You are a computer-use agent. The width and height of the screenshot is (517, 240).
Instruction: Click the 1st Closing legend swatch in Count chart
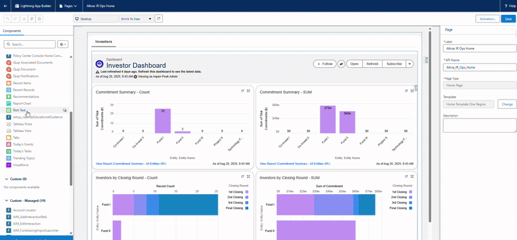tap(247, 191)
